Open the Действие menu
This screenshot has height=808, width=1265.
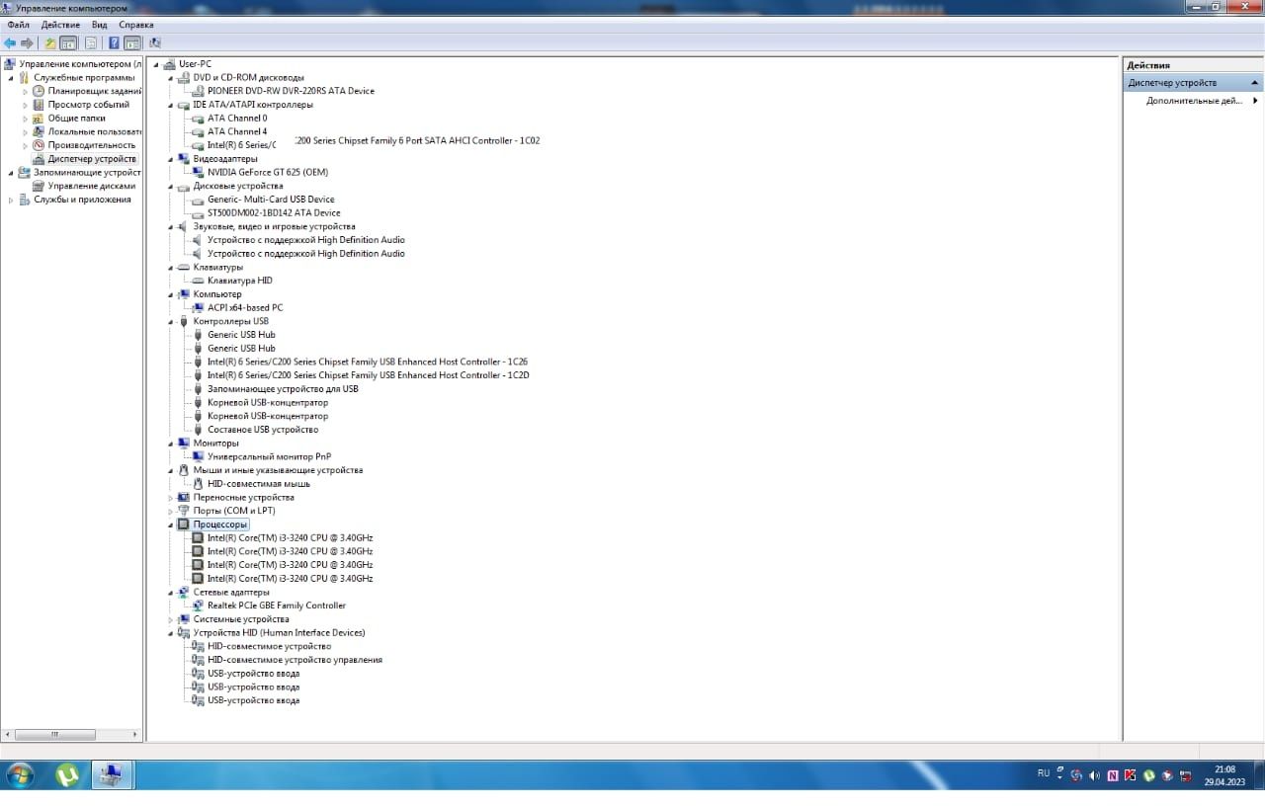(x=61, y=25)
